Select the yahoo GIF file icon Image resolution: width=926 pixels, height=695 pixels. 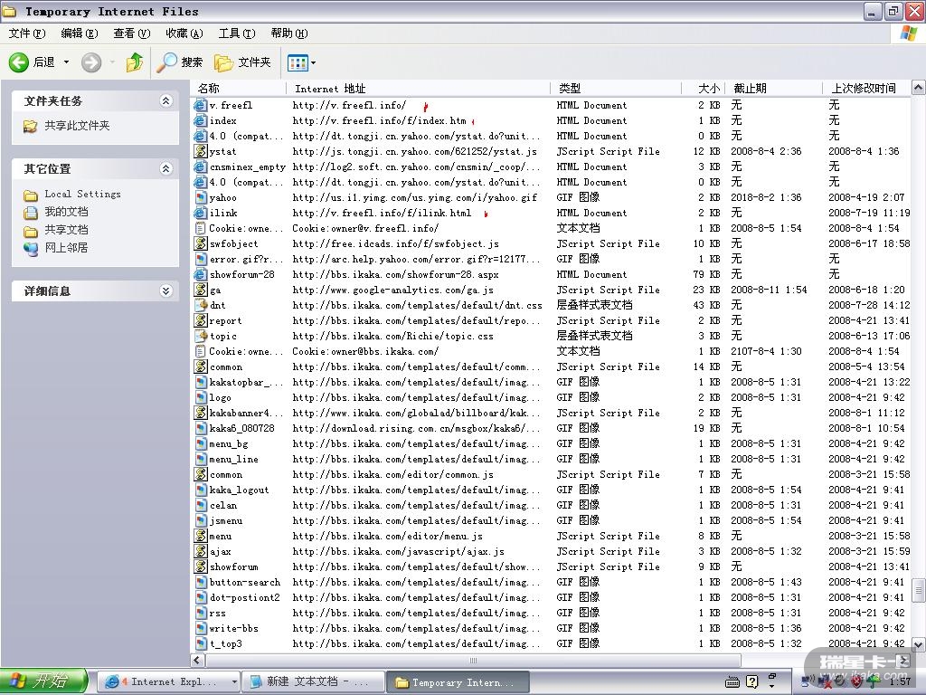coord(201,197)
